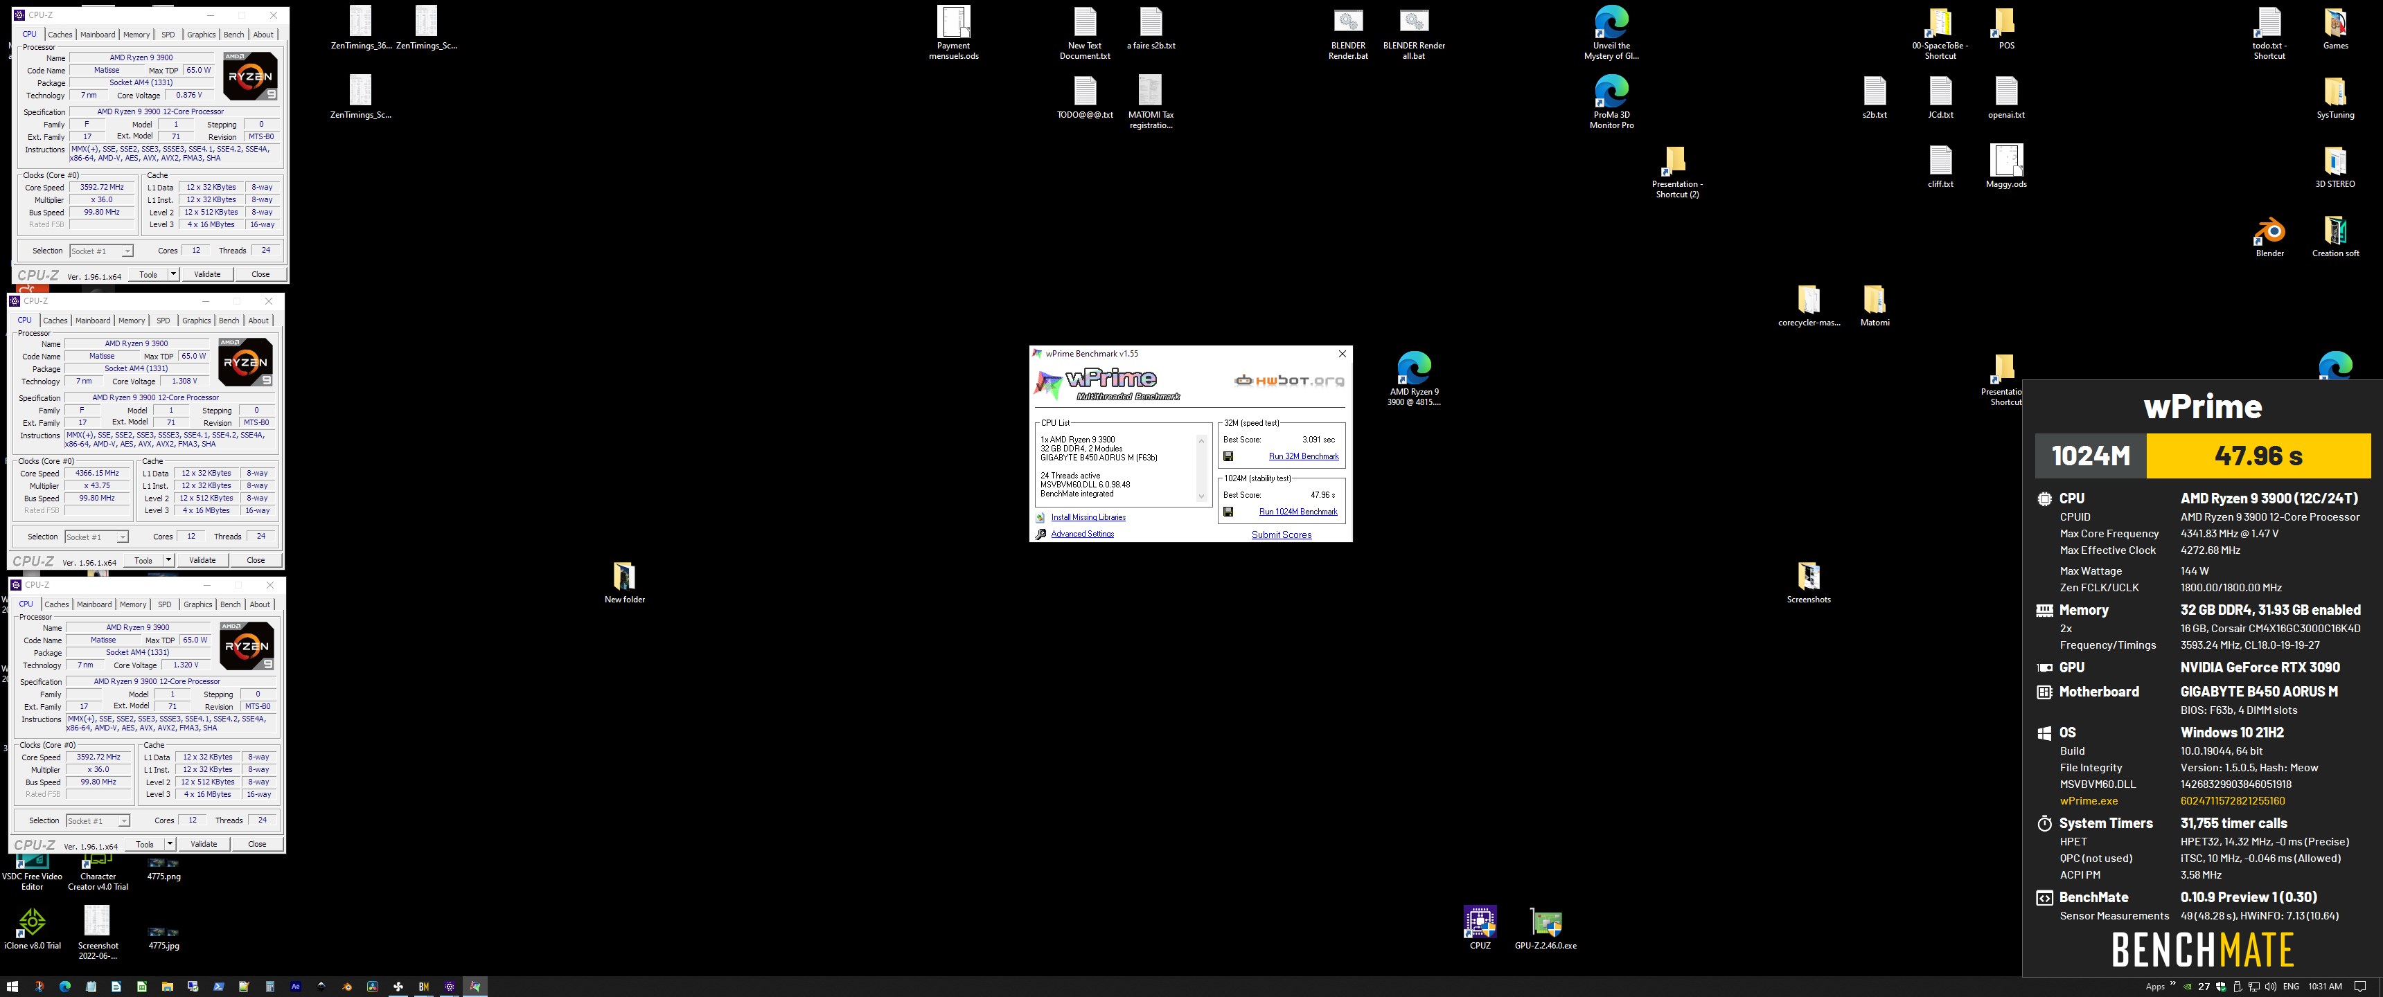Click Validate in middle CPU-Z window
The width and height of the screenshot is (2383, 997).
click(x=202, y=559)
